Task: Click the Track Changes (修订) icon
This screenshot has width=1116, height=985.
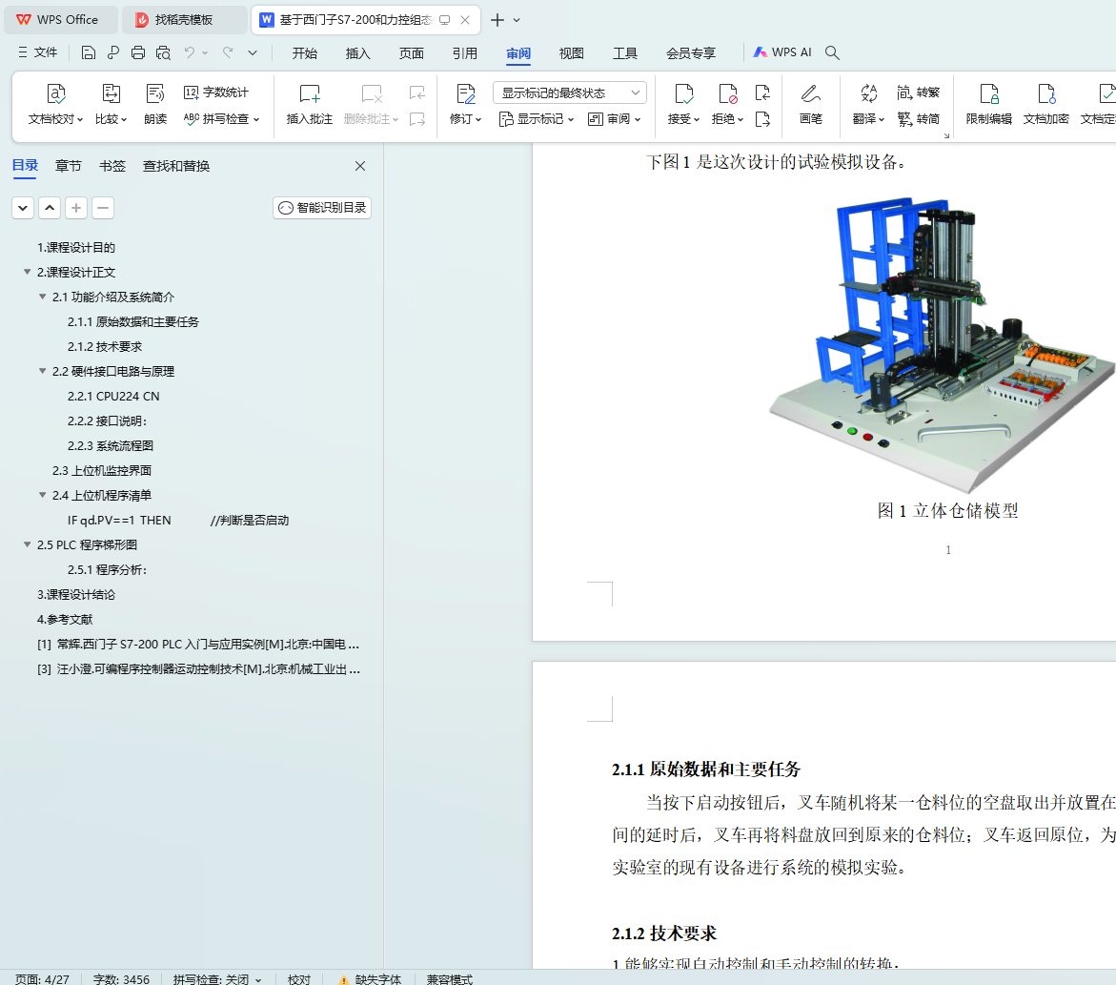Action: click(465, 94)
